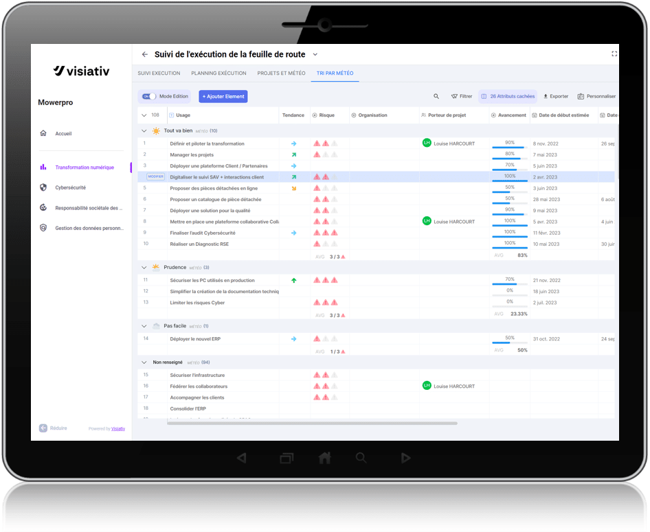Image resolution: width=650 pixels, height=532 pixels.
Task: Select Transformation numérique in sidebar
Action: [85, 167]
